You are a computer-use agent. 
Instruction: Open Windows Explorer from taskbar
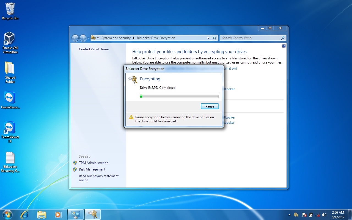41,215
